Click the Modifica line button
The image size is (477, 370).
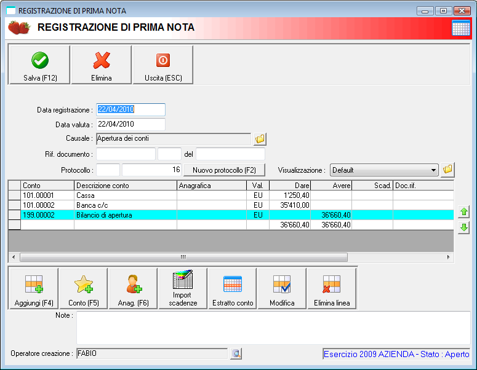(x=282, y=289)
